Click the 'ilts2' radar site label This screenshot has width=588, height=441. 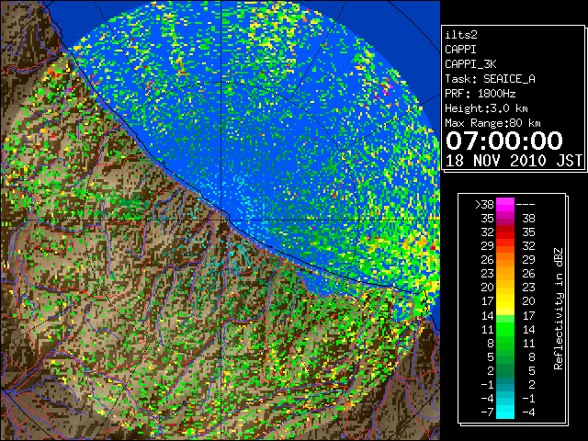click(461, 35)
